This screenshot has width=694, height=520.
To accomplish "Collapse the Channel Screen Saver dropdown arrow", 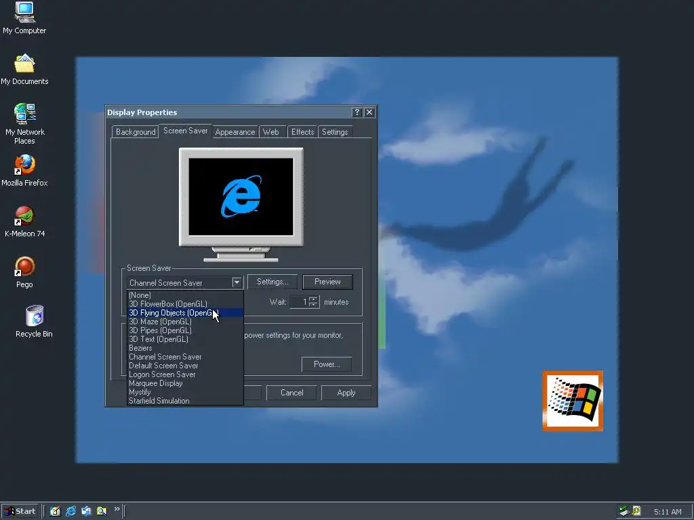I will [x=237, y=282].
